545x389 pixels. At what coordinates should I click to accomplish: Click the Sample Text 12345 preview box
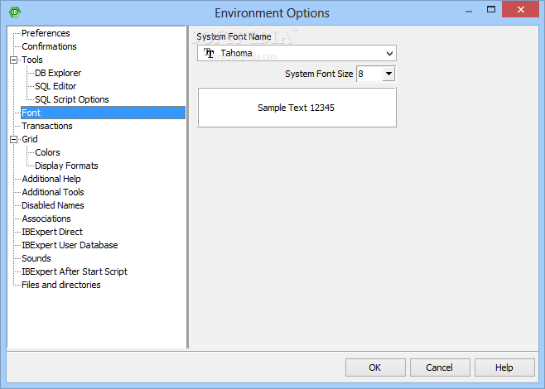coord(297,108)
